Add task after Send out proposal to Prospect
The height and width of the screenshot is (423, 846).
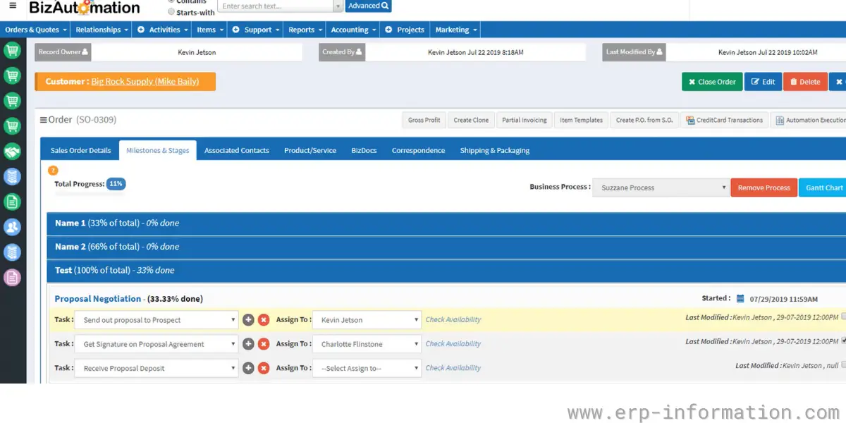point(248,320)
